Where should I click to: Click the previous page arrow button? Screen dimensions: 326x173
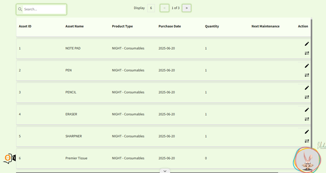click(x=164, y=8)
